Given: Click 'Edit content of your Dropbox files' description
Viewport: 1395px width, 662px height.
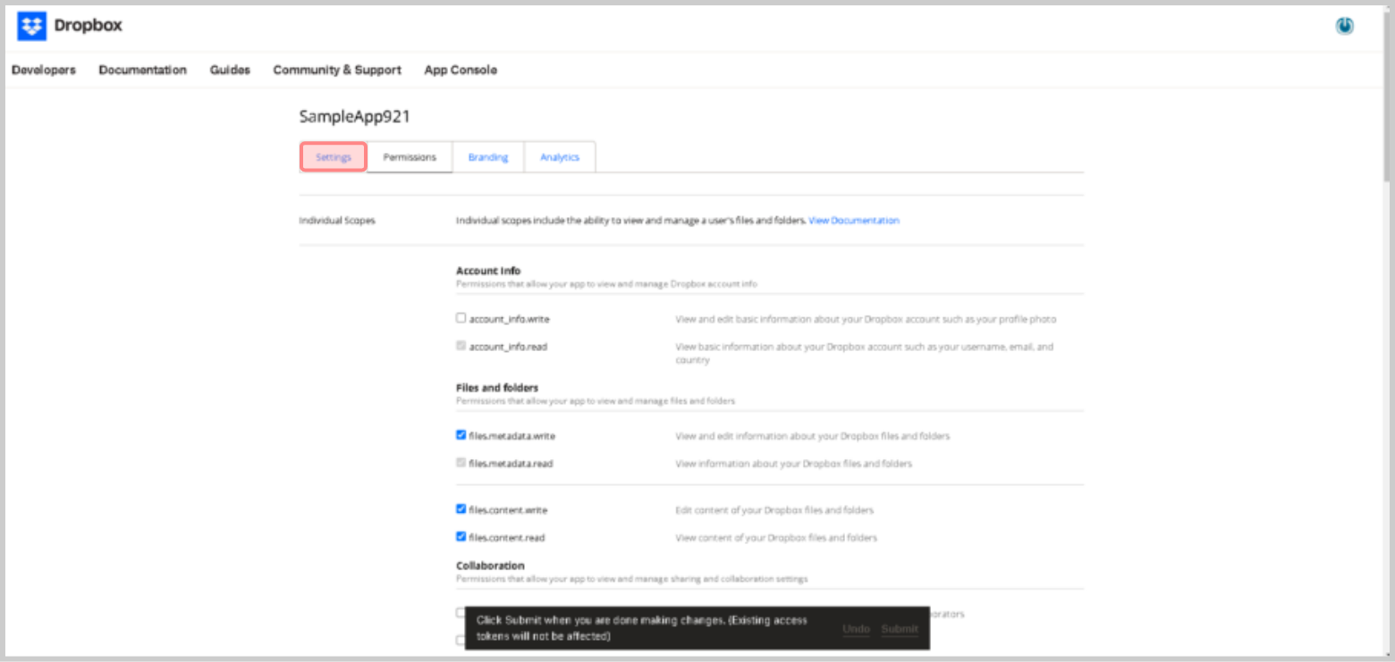Looking at the screenshot, I should [x=774, y=510].
